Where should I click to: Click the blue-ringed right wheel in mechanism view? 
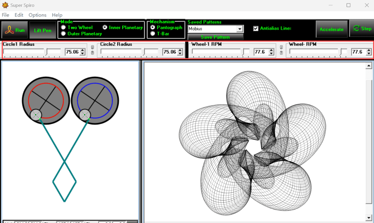click(95, 101)
